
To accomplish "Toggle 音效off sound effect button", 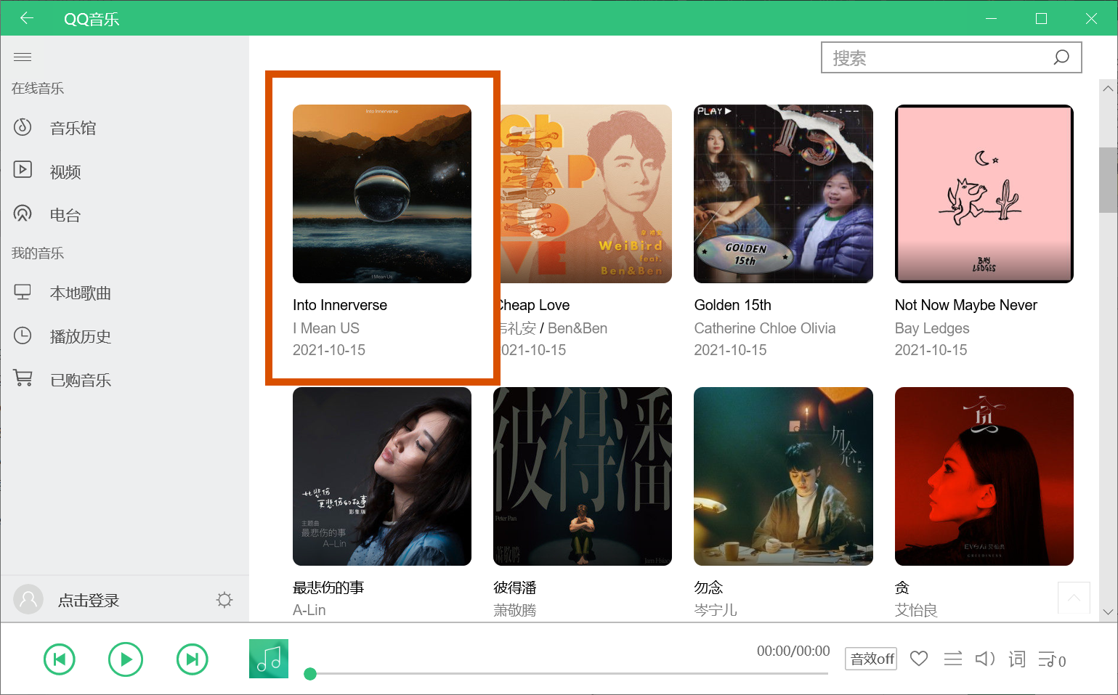I will pyautogui.click(x=871, y=659).
